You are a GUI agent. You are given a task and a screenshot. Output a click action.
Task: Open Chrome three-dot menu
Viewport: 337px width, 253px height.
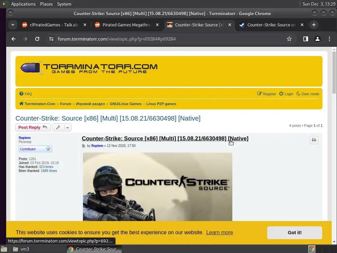[x=329, y=39]
